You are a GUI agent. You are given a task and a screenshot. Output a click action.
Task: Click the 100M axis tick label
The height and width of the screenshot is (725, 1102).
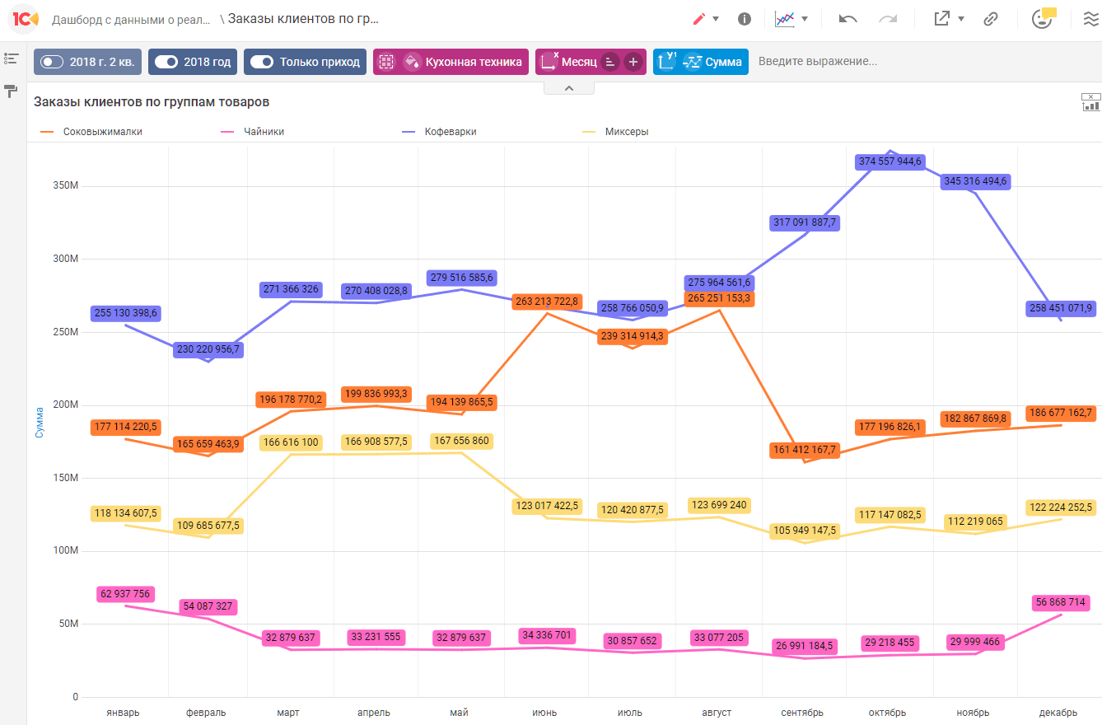pos(64,551)
